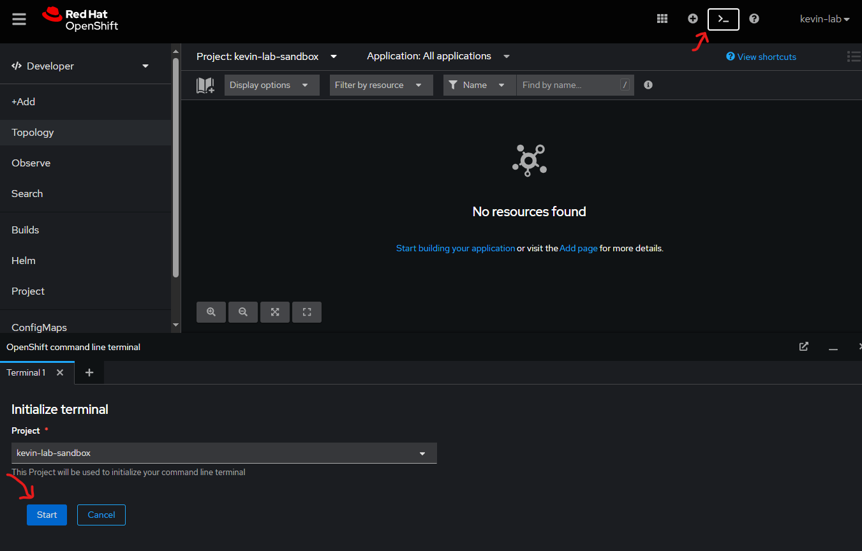Switch to list view icon
The width and height of the screenshot is (862, 551).
854,57
